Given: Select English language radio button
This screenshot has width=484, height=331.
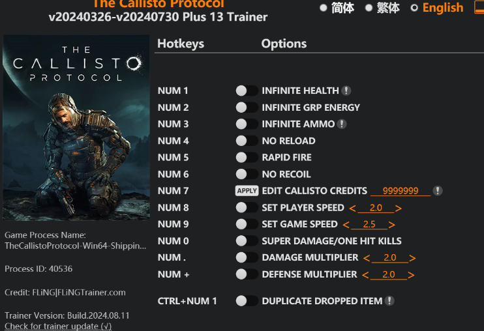Looking at the screenshot, I should 414,8.
